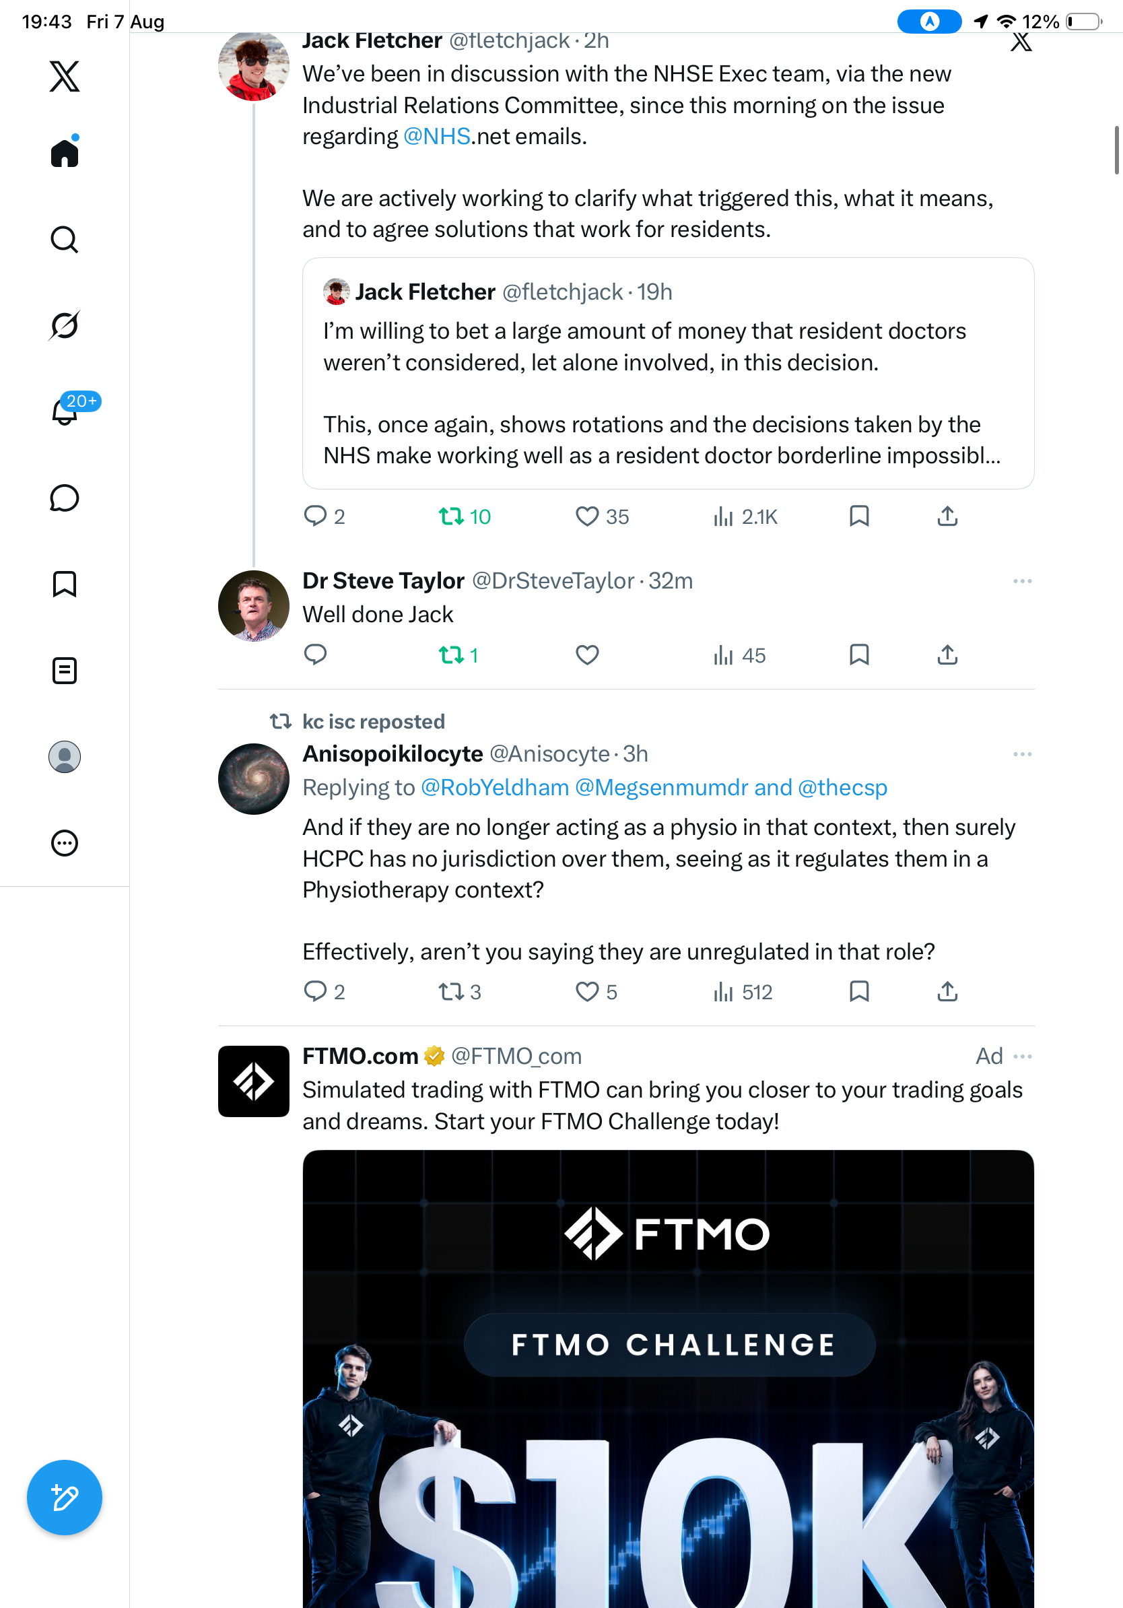
Task: Open the more options menu on Dr Steve Taylor's tweet
Action: pyautogui.click(x=1022, y=581)
